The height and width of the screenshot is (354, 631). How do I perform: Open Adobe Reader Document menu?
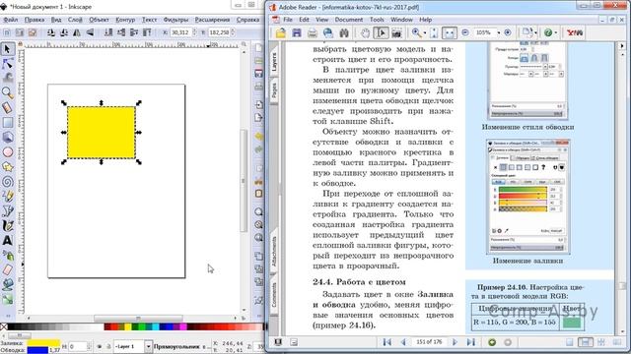[349, 20]
